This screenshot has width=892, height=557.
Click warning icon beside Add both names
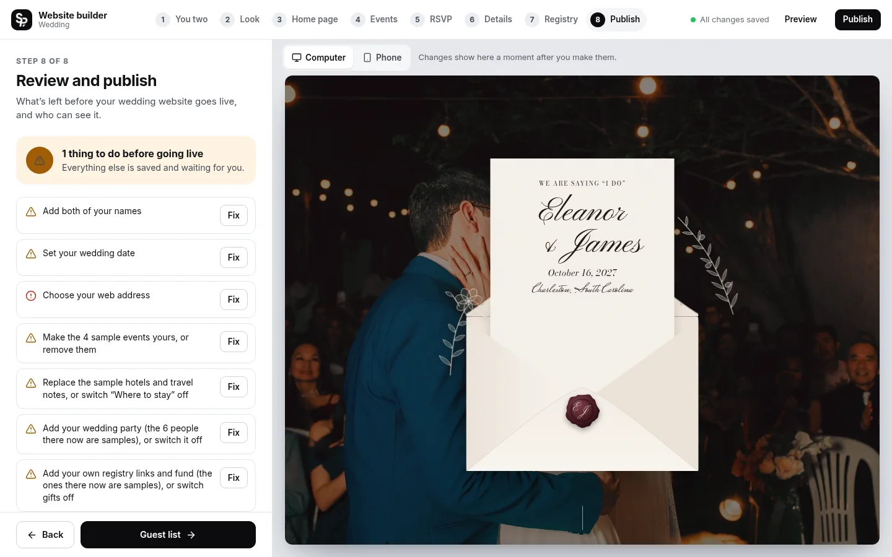31,212
